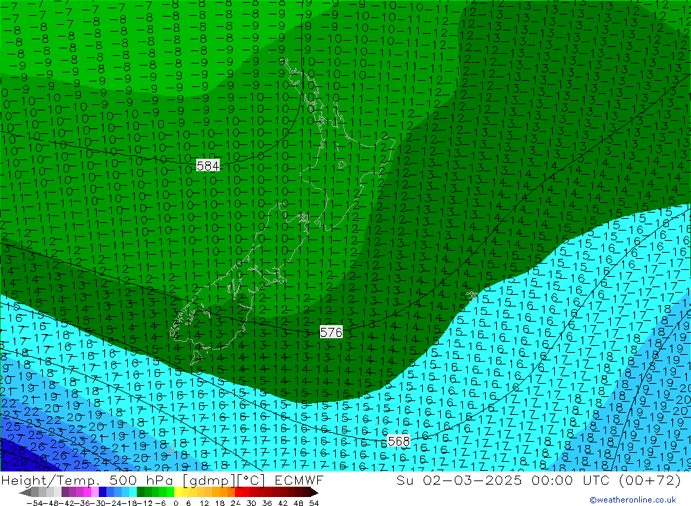691x506 pixels.
Task: Click the 584 height contour label
Action: coord(208,166)
